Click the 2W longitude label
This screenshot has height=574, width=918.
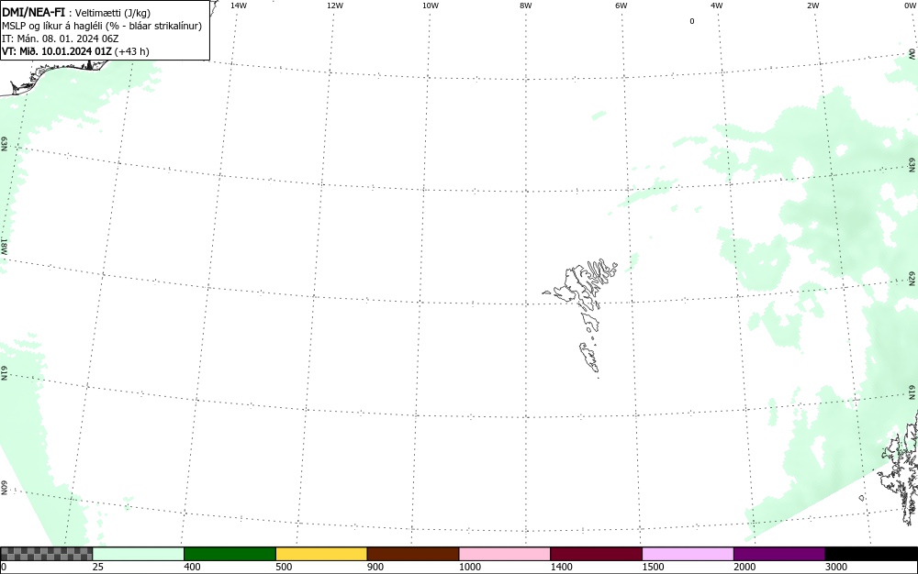812,6
